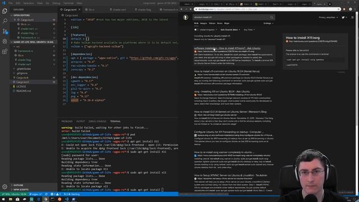
Task: Open README.md in explorer
Action: click(24, 91)
